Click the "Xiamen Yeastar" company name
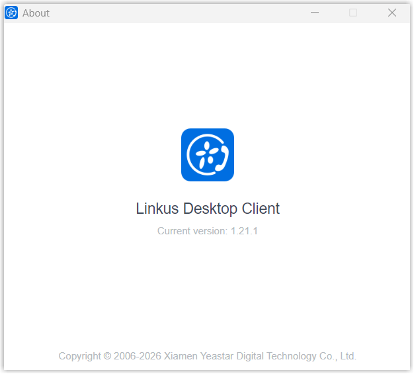 pyautogui.click(x=196, y=356)
